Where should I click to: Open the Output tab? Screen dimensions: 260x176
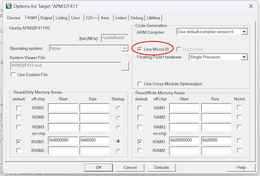click(x=46, y=18)
